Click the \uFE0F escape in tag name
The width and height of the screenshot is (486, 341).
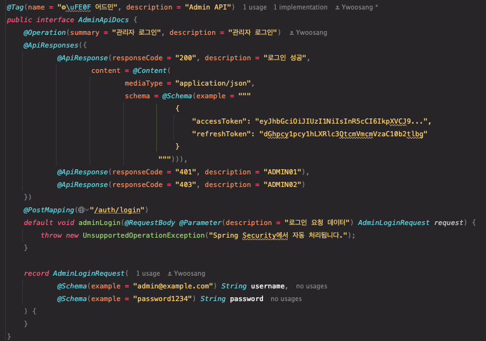point(78,7)
